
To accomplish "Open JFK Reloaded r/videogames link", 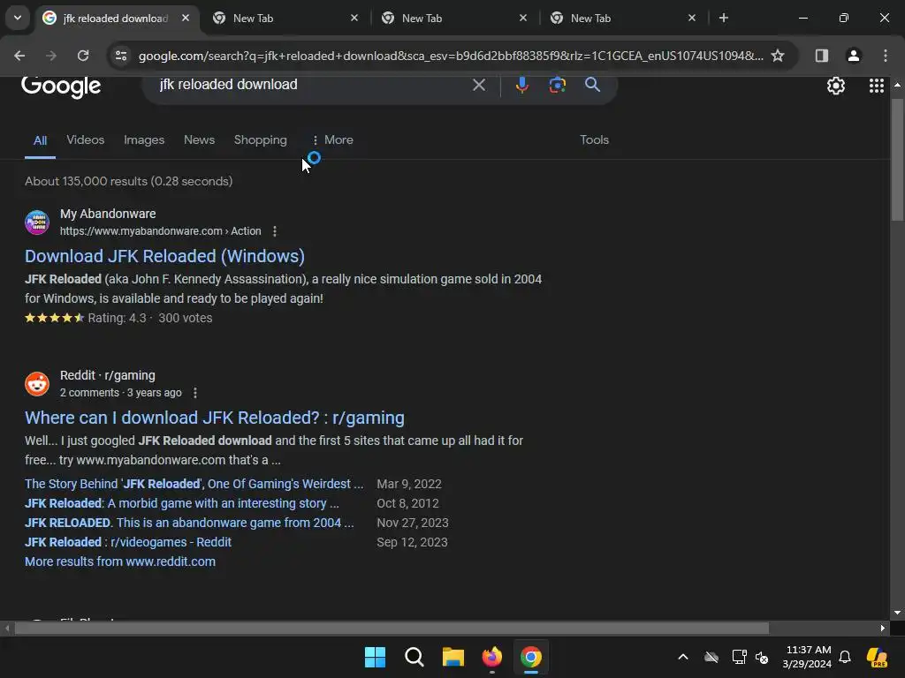I will (128, 543).
